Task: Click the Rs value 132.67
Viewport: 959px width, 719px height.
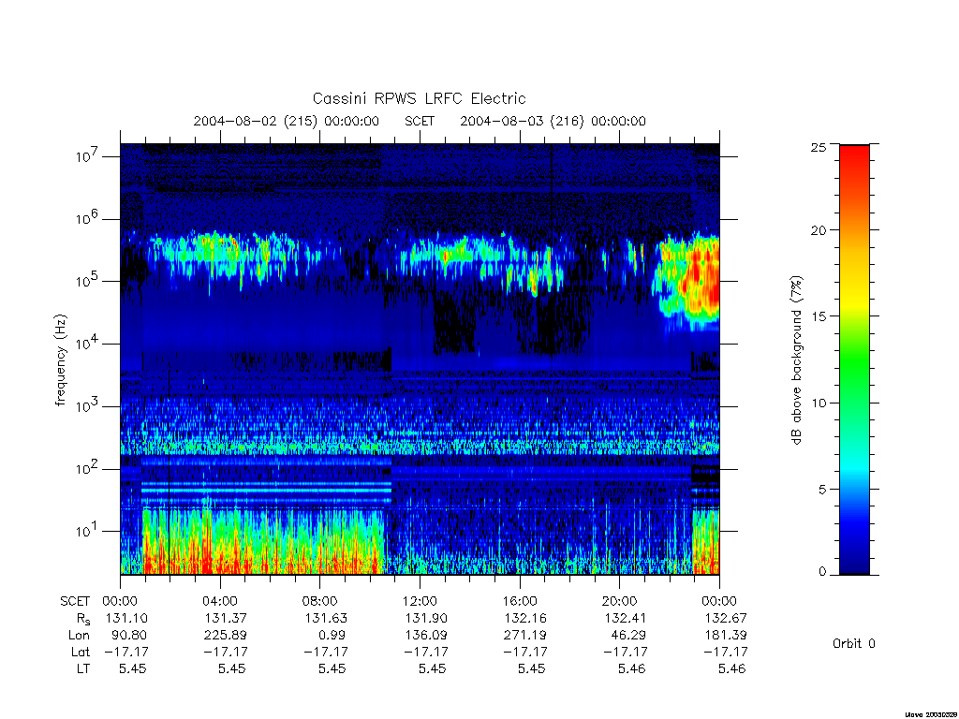Action: tap(726, 618)
